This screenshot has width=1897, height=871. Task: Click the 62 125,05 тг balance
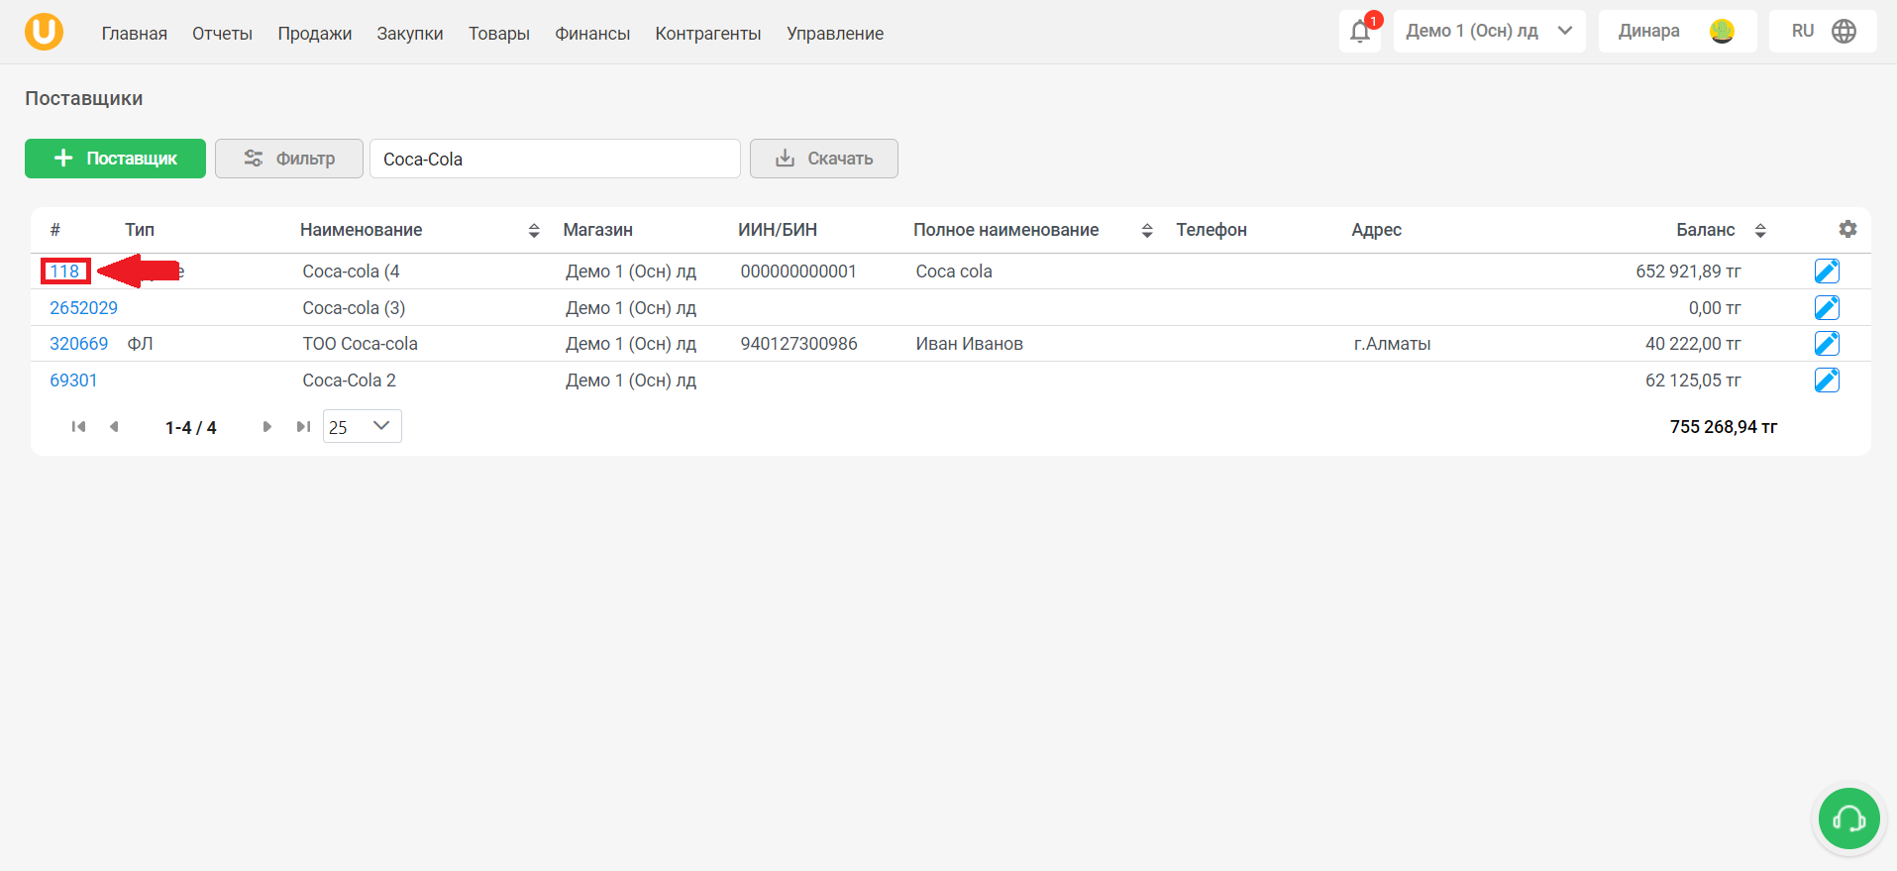tap(1693, 381)
